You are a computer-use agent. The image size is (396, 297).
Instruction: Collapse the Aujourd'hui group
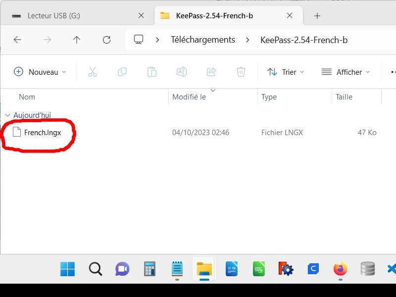pos(7,115)
